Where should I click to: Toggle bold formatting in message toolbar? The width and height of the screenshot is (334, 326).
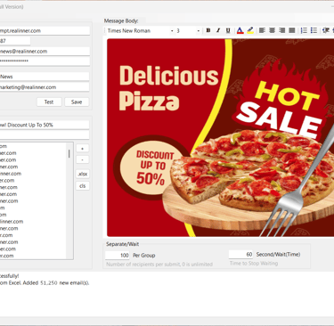pos(208,30)
